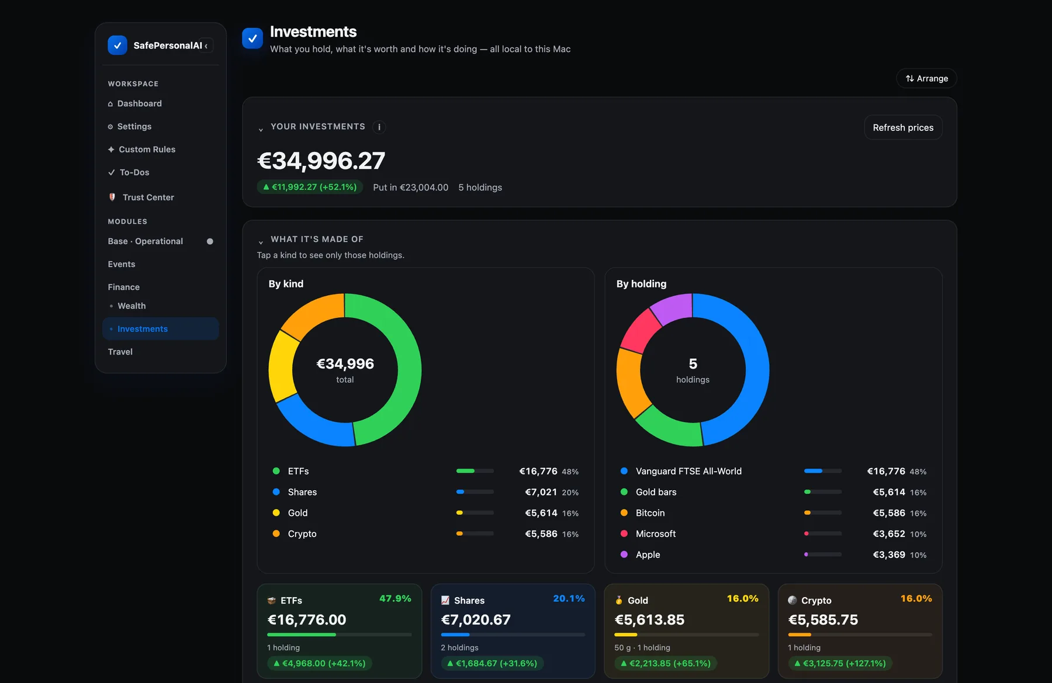Click the Trust Center shield icon
This screenshot has height=683, width=1052.
(x=112, y=197)
